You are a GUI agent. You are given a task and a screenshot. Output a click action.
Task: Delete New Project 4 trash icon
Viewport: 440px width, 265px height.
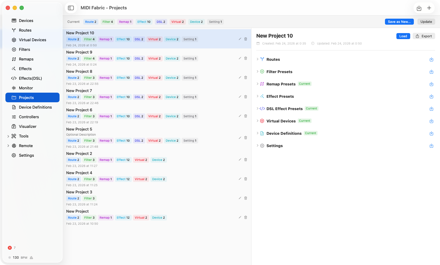[x=246, y=179]
